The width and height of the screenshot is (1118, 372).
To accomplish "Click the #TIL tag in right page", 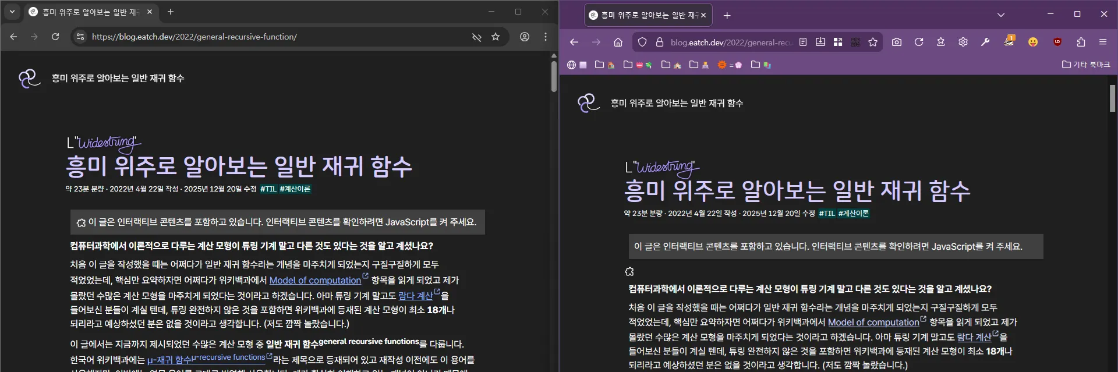I will 827,214.
